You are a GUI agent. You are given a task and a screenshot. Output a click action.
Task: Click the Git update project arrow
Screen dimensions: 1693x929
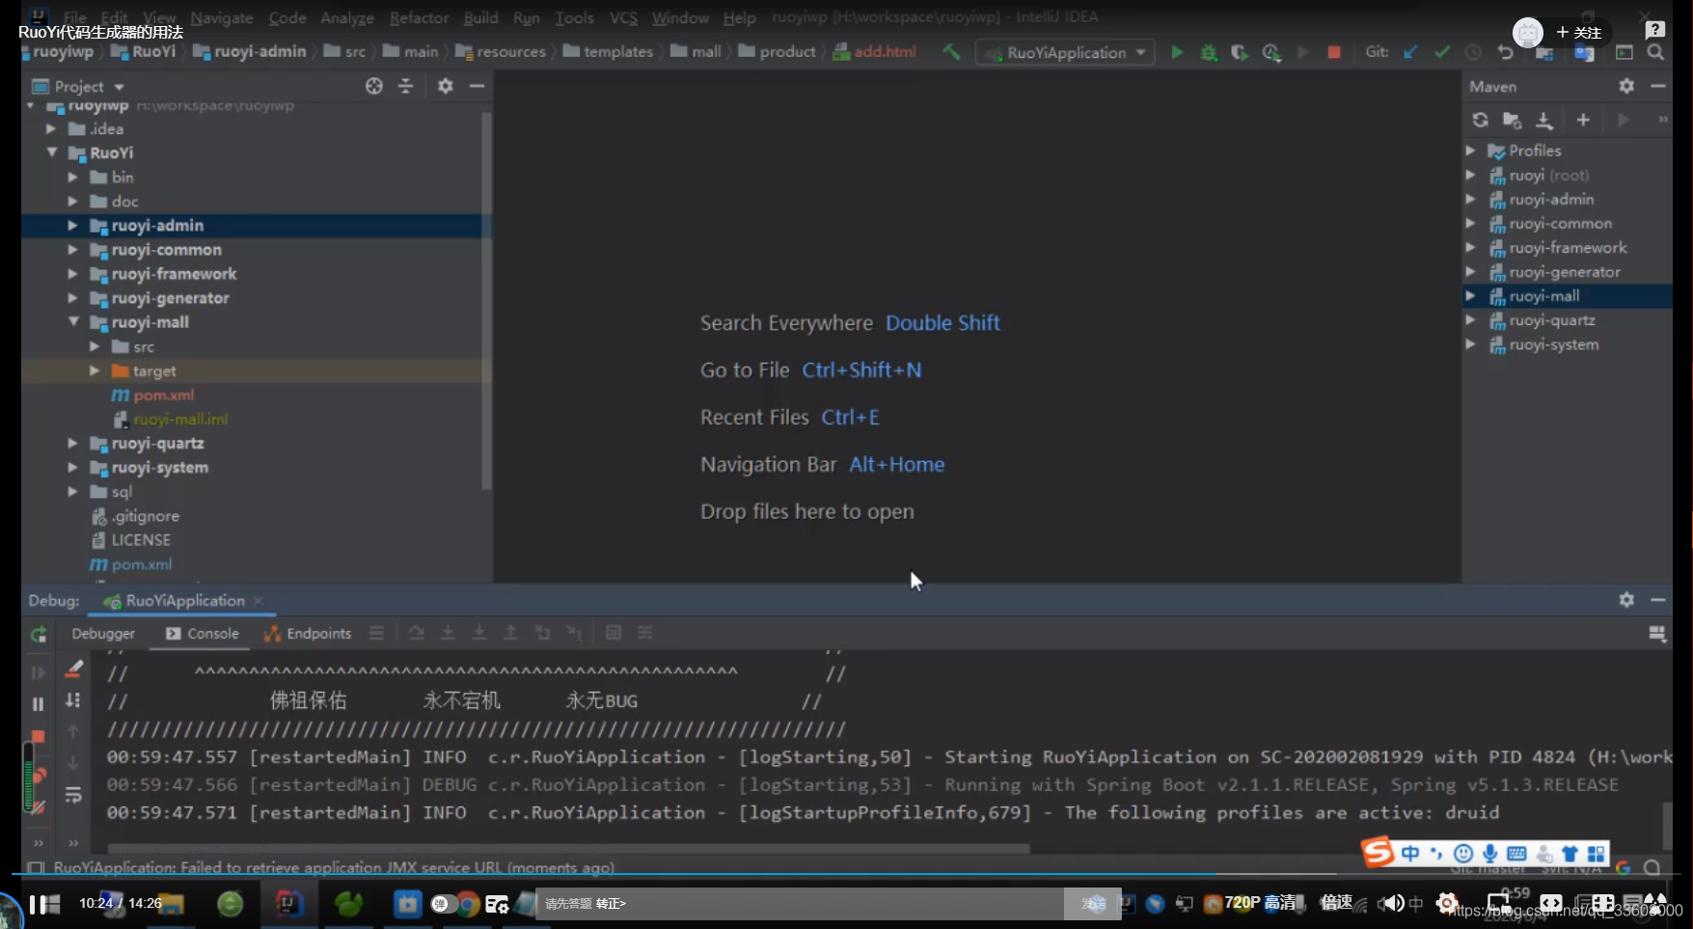1410,52
